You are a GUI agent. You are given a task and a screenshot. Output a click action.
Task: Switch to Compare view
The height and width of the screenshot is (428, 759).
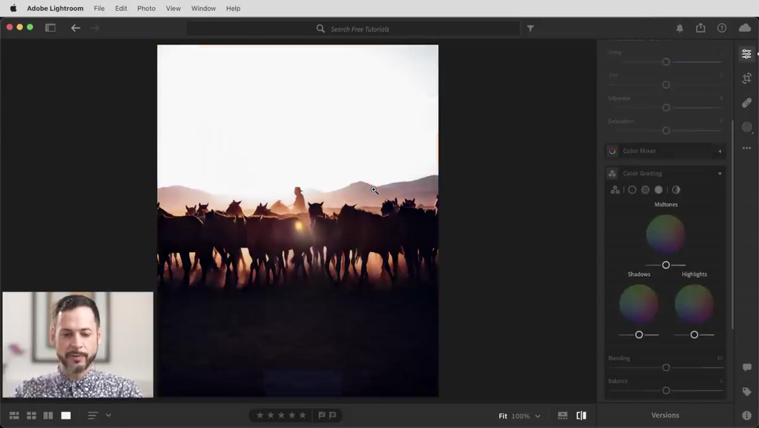click(x=48, y=415)
